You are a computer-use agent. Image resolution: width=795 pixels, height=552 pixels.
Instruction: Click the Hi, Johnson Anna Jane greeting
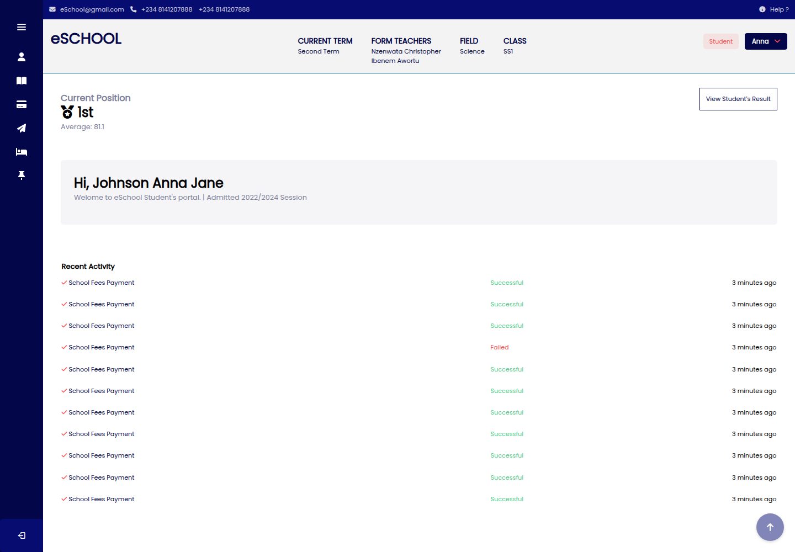pyautogui.click(x=149, y=183)
